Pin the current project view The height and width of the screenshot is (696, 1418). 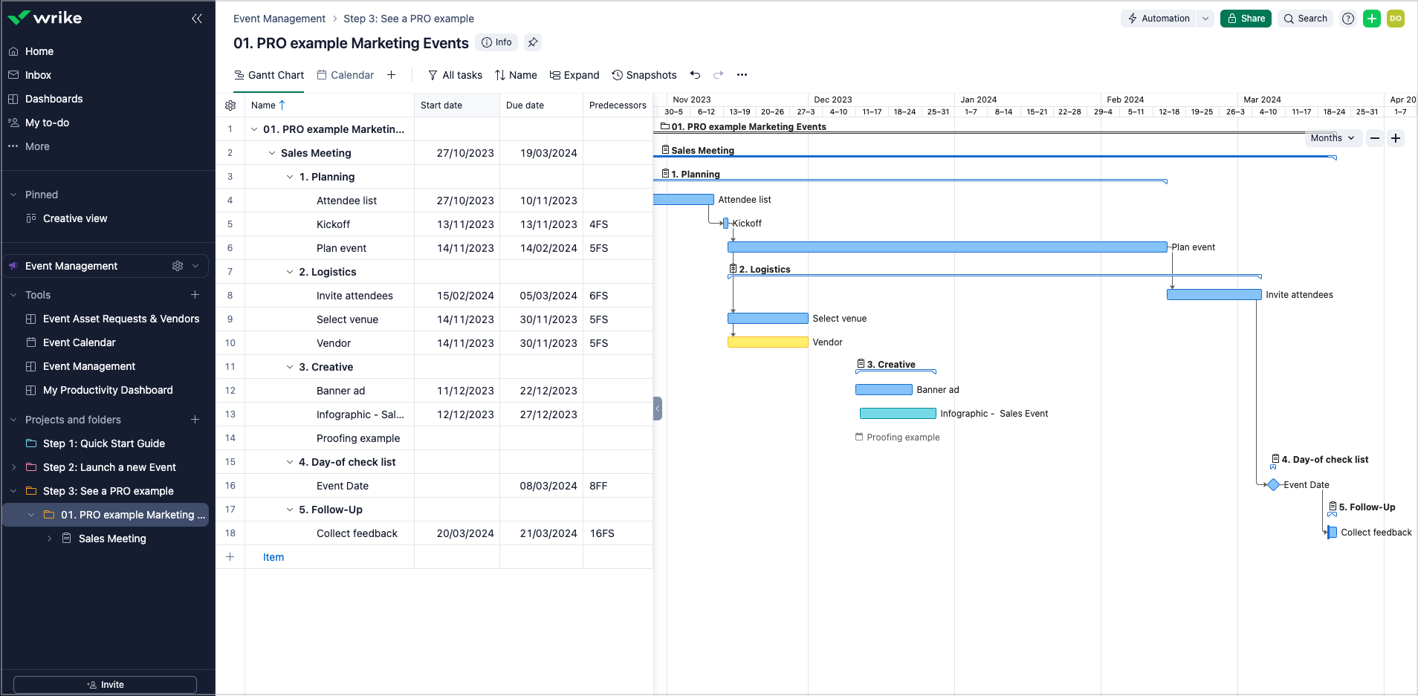(532, 42)
